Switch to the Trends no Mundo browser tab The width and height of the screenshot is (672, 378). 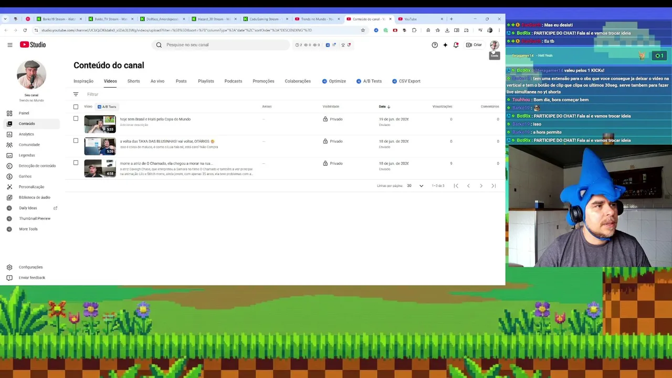point(317,19)
